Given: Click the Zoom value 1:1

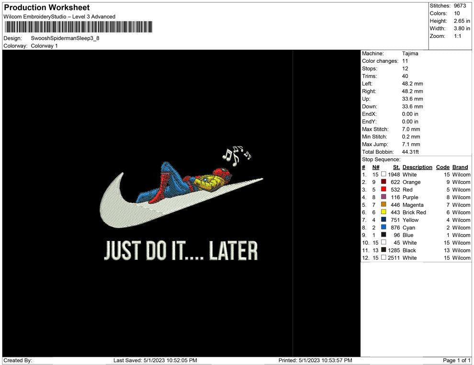Looking at the screenshot, I should (x=457, y=36).
